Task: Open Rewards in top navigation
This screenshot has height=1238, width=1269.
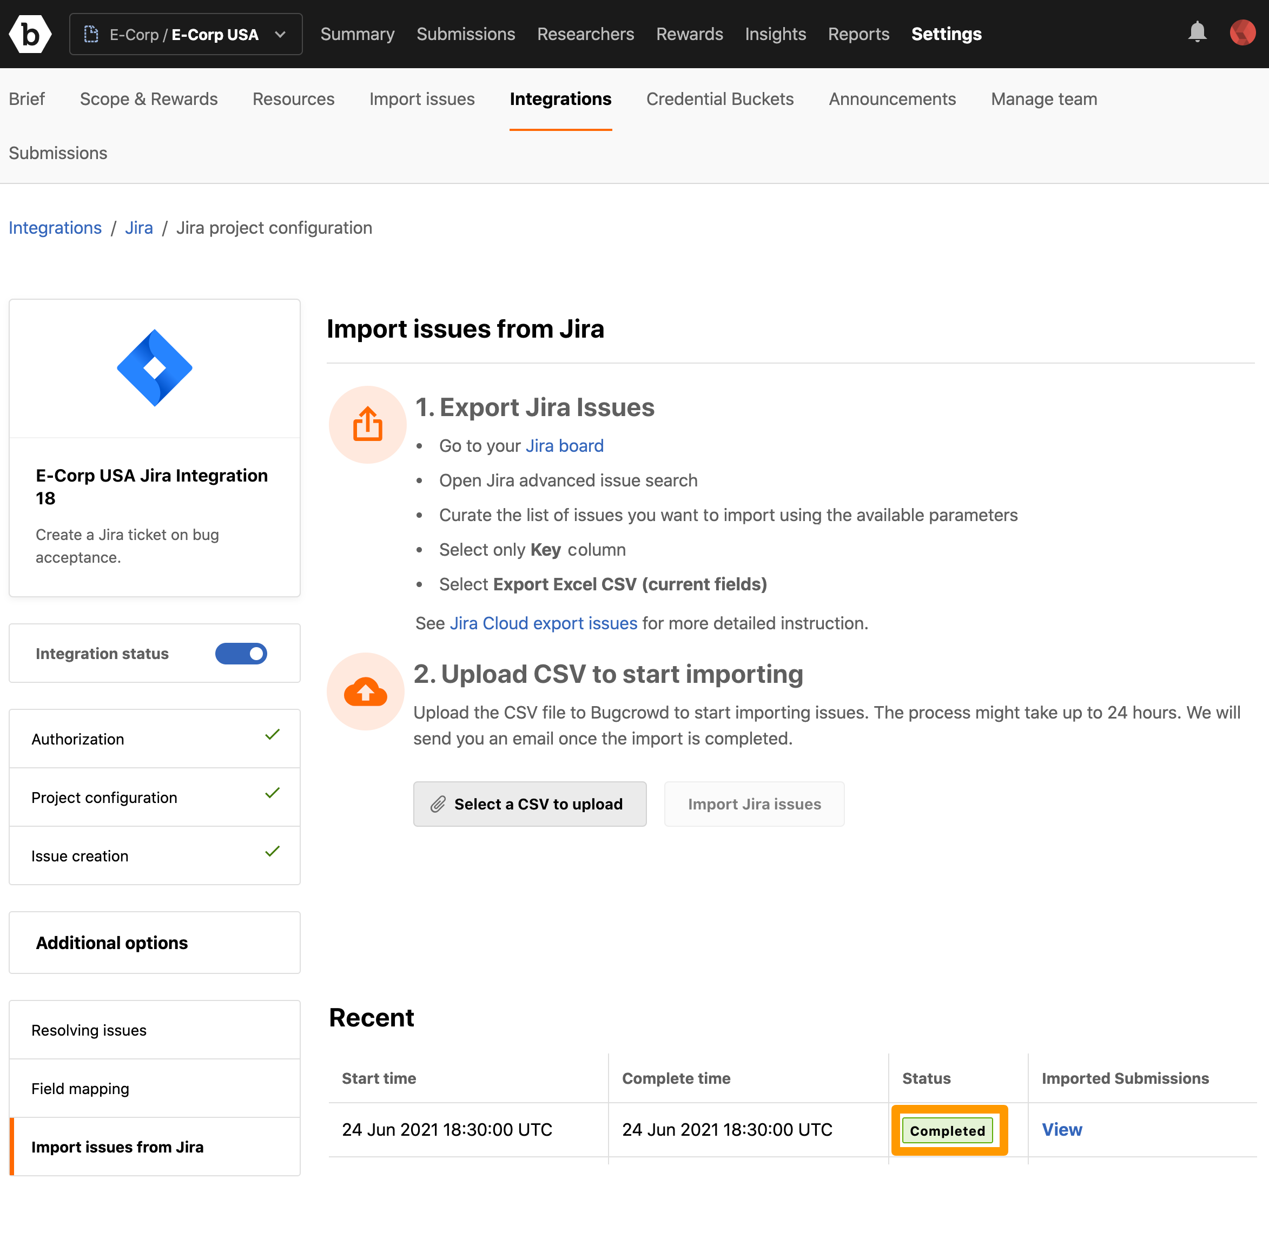Action: click(x=689, y=34)
